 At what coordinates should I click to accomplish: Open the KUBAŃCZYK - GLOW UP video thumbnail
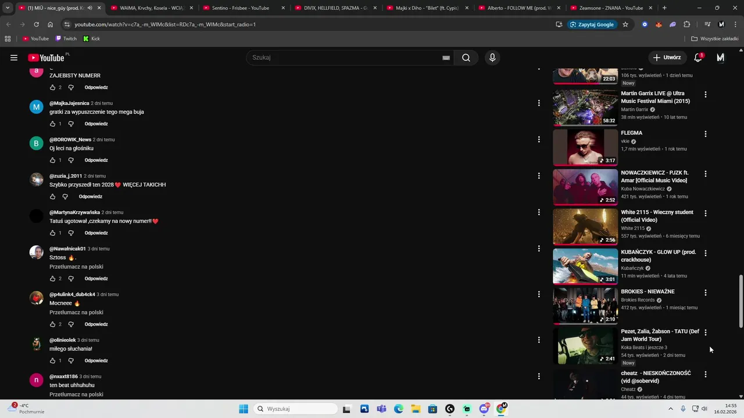click(x=585, y=266)
